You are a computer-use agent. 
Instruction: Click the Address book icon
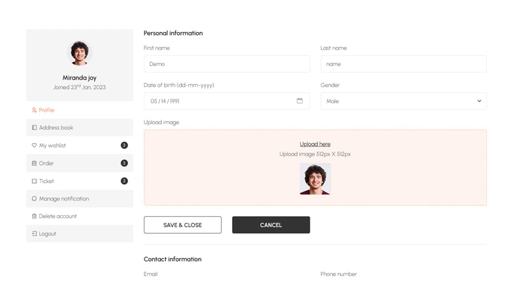pyautogui.click(x=34, y=128)
